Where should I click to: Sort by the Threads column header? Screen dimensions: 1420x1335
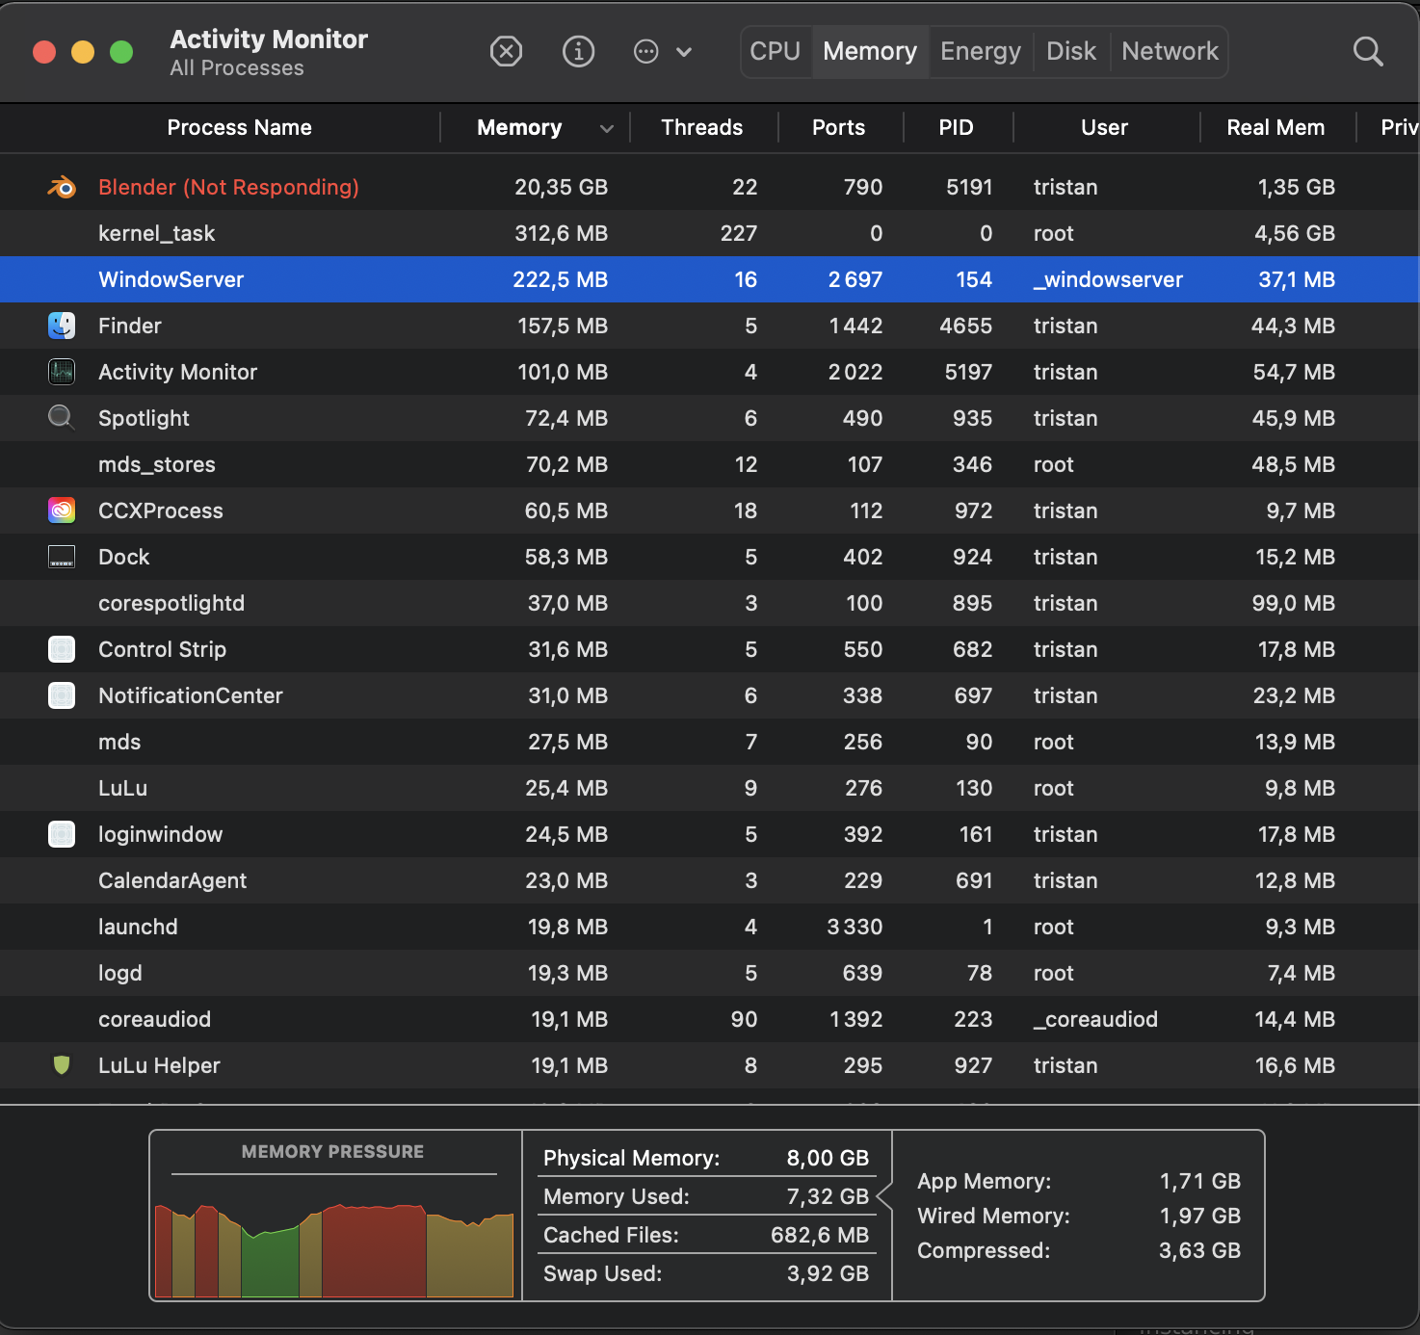click(701, 128)
